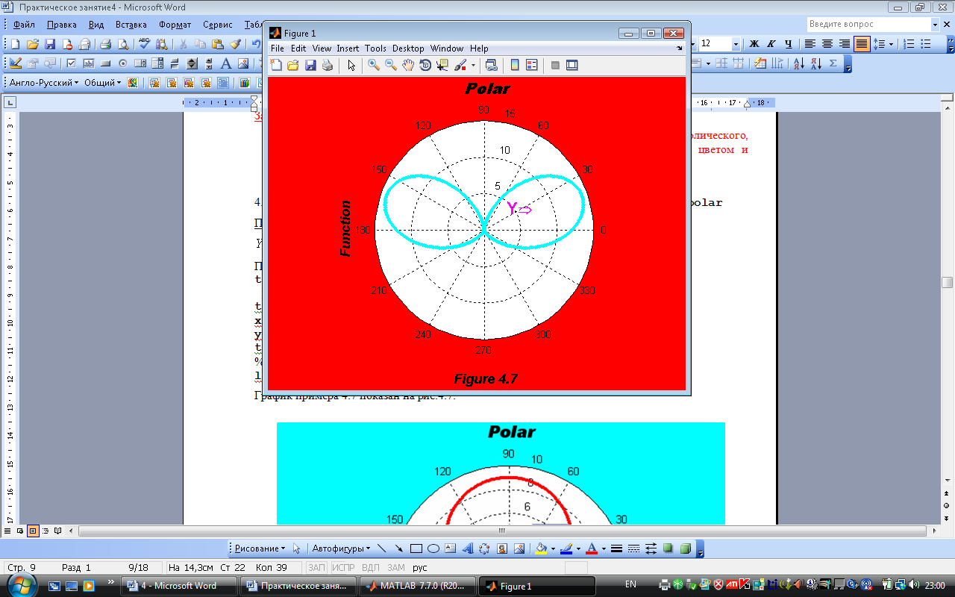This screenshot has width=955, height=597.
Task: Click font color A in drawing toolbar
Action: coord(592,548)
